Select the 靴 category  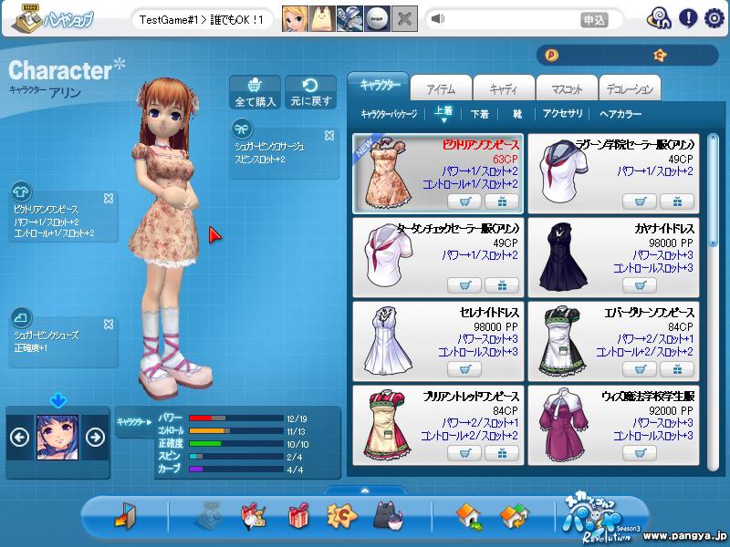coord(517,113)
